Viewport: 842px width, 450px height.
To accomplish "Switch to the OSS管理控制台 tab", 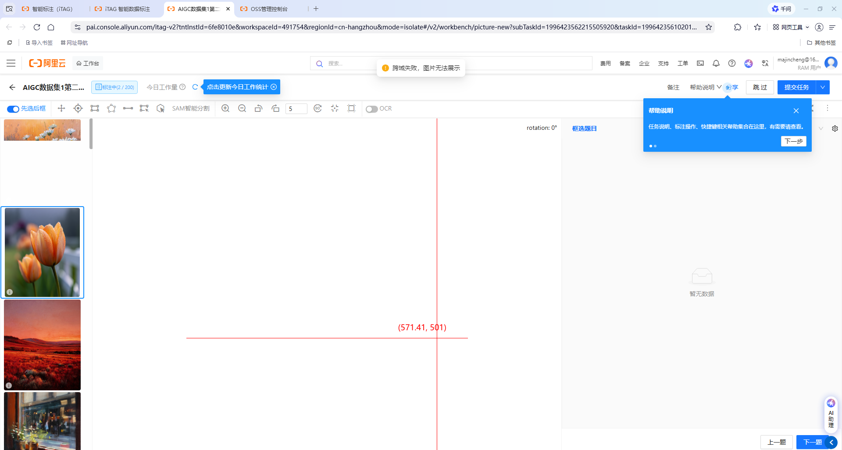I will (269, 9).
